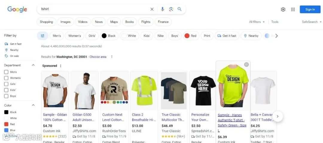Select the Nike filter chip
323x143 pixels.
pos(161,36)
